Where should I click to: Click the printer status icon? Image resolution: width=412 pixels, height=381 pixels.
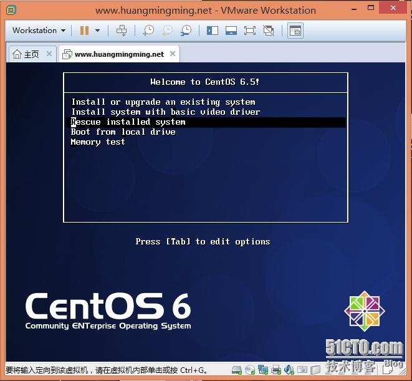point(276,370)
